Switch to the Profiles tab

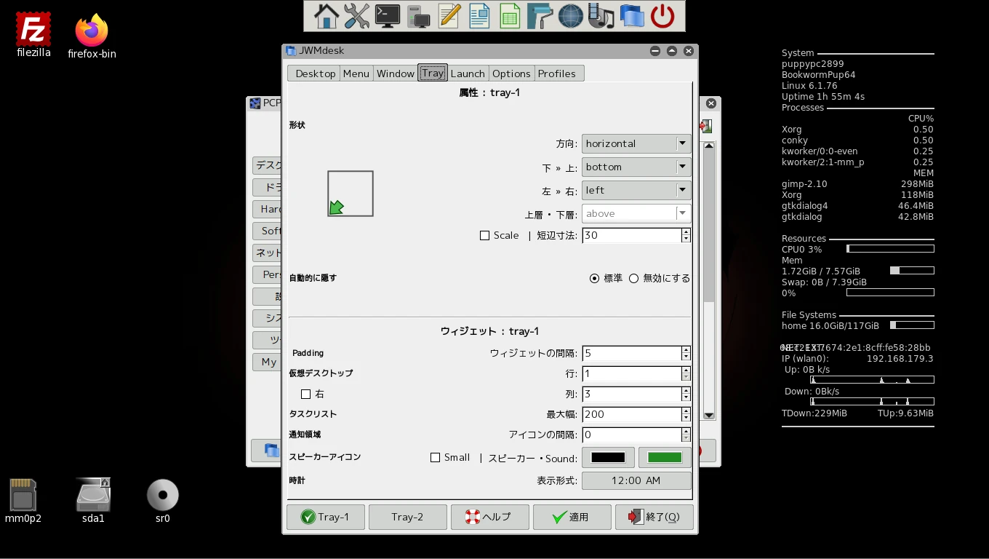(x=556, y=74)
